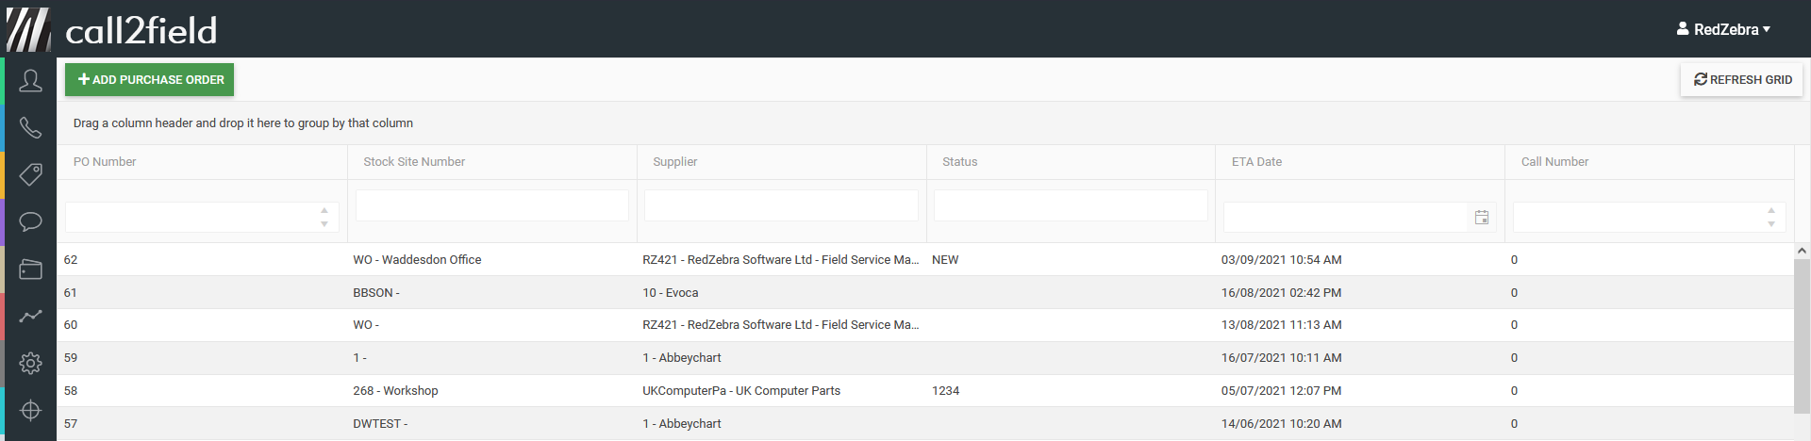The image size is (1811, 441).
Task: Open the user profile sidebar icon
Action: (x=30, y=81)
